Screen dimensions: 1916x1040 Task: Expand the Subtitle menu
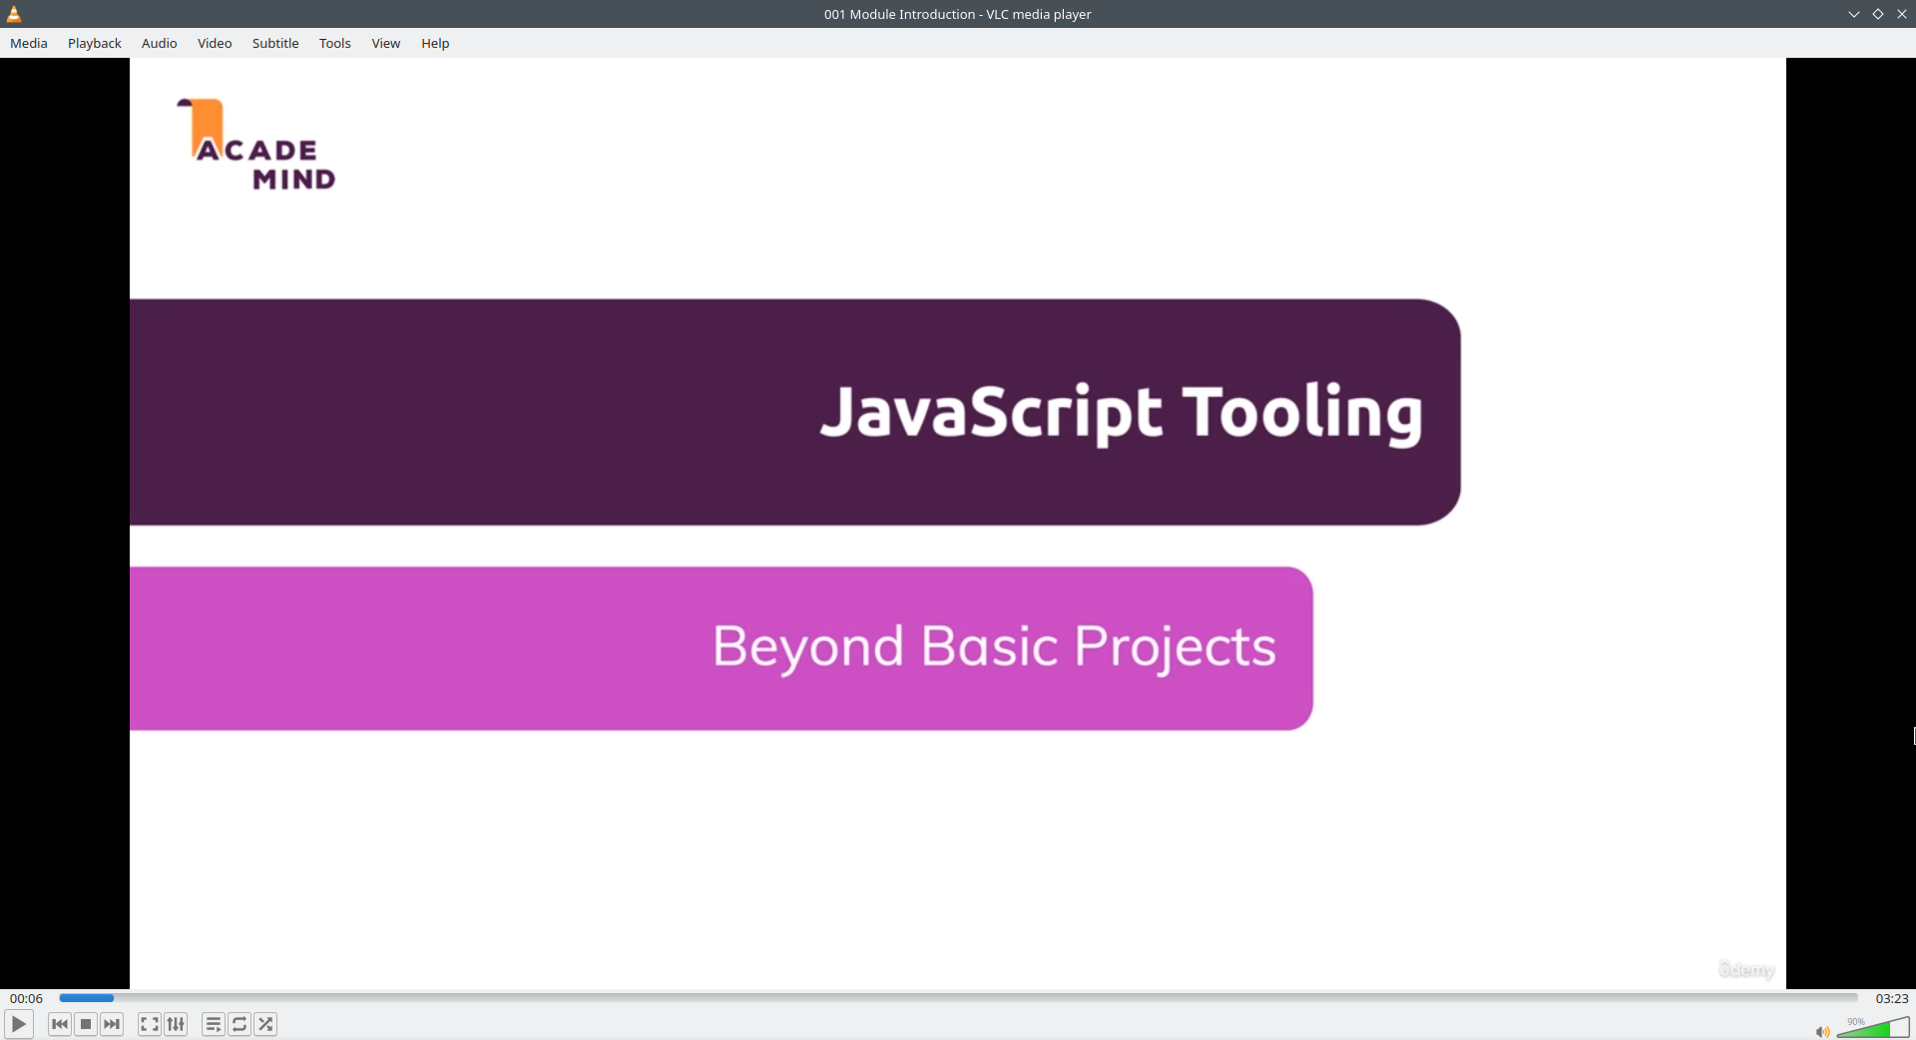point(275,43)
